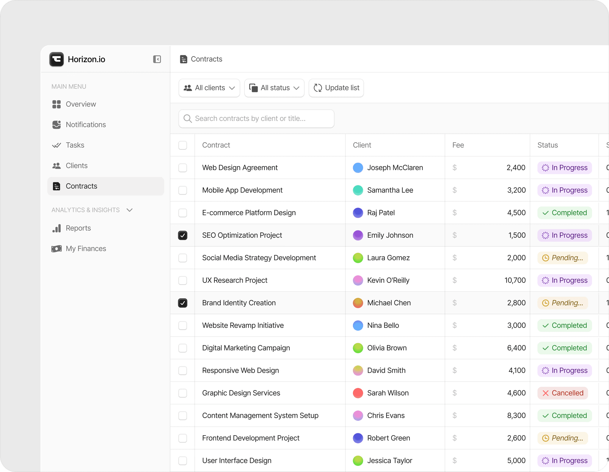Open the Graphic Design Services contract
The height and width of the screenshot is (472, 609).
[x=241, y=393]
